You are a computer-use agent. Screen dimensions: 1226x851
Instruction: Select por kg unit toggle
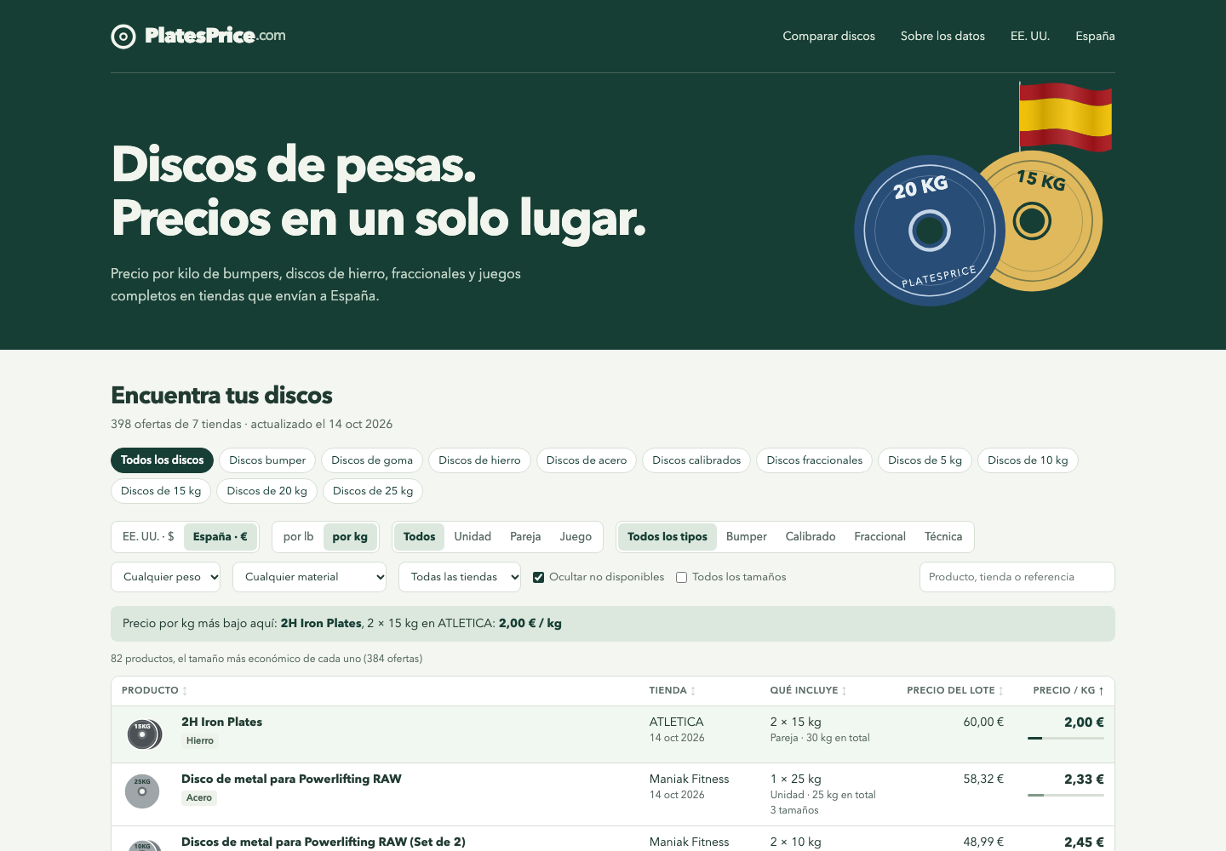[x=350, y=537]
